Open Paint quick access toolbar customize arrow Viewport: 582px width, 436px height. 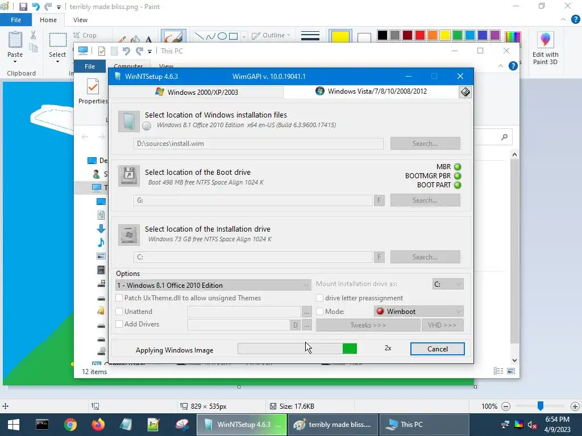(59, 7)
